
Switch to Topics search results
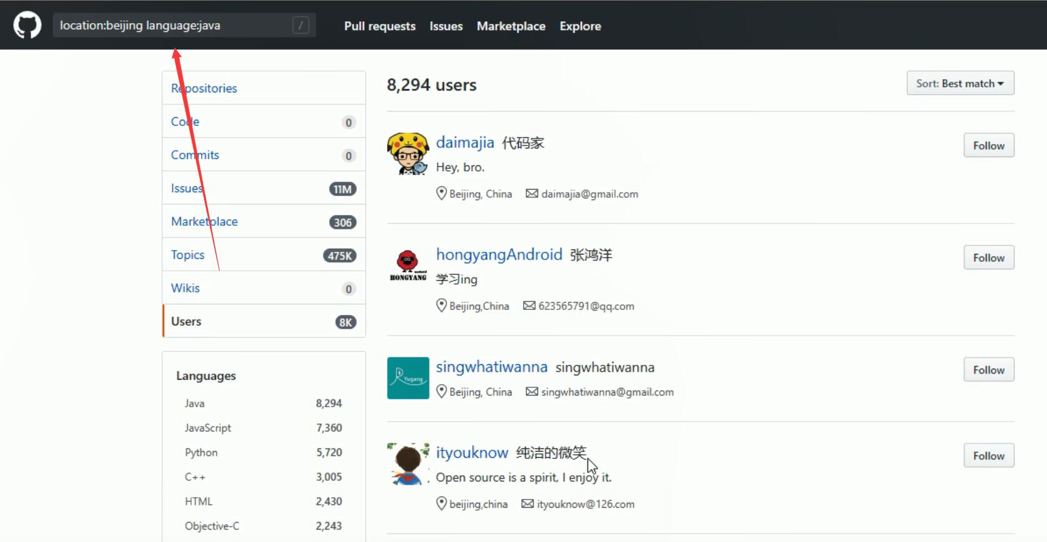click(188, 255)
